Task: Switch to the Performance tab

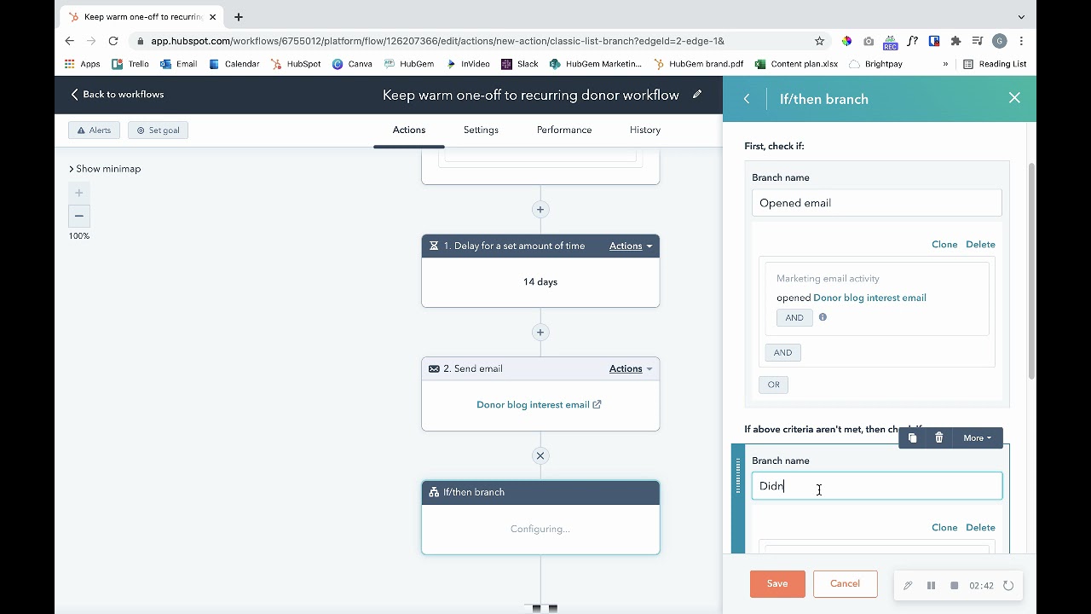Action: pos(564,130)
